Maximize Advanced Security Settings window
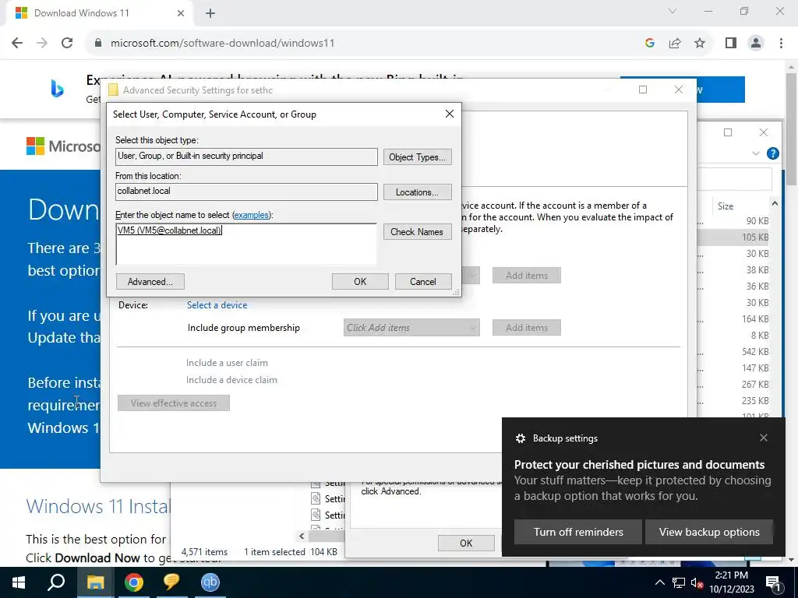The image size is (798, 598). 643,90
